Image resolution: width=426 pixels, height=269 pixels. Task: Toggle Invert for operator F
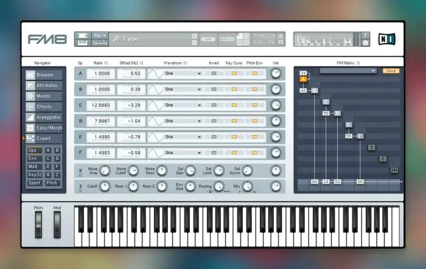214,153
